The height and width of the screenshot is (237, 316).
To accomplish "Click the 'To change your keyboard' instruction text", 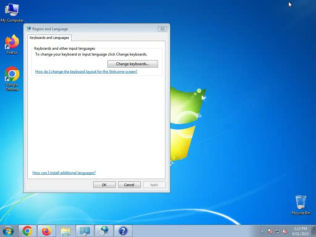I will point(91,54).
